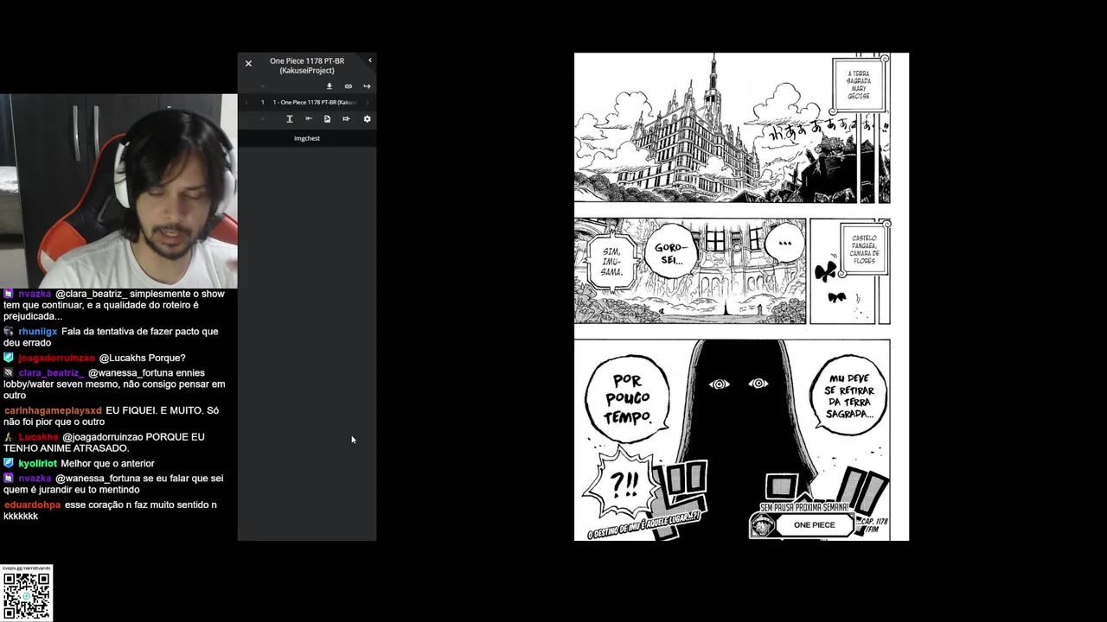Click the share arrow icon in the reader
Image resolution: width=1107 pixels, height=622 pixels.
coord(367,86)
